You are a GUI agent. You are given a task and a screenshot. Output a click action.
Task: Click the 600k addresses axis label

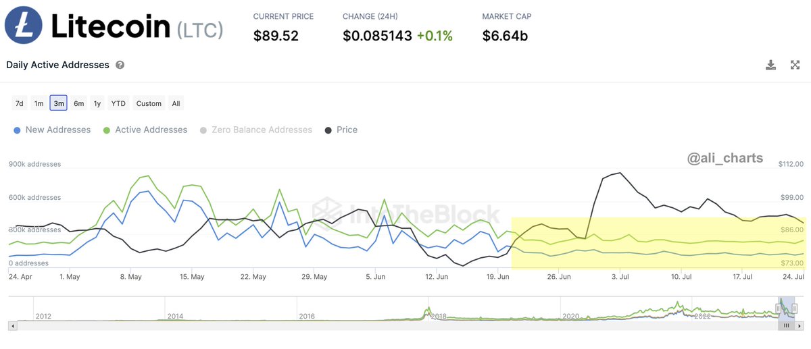click(x=34, y=198)
